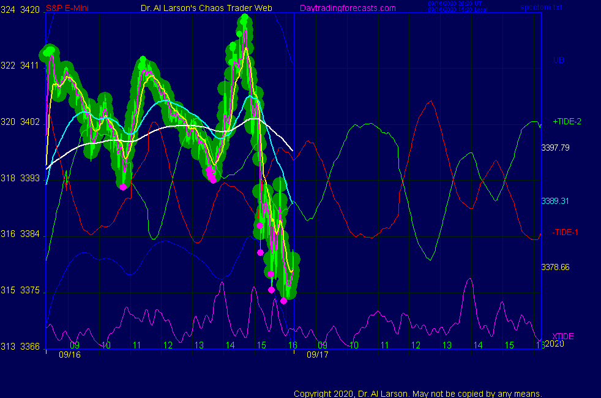Click the 3411 price axis label
The height and width of the screenshot is (398, 601).
click(30, 66)
